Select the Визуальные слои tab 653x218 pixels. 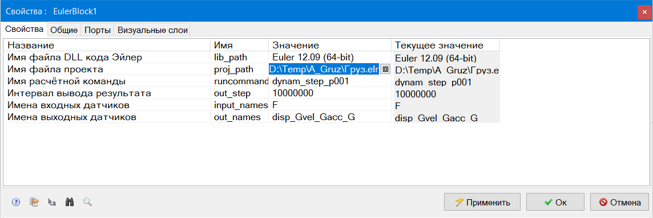click(152, 30)
